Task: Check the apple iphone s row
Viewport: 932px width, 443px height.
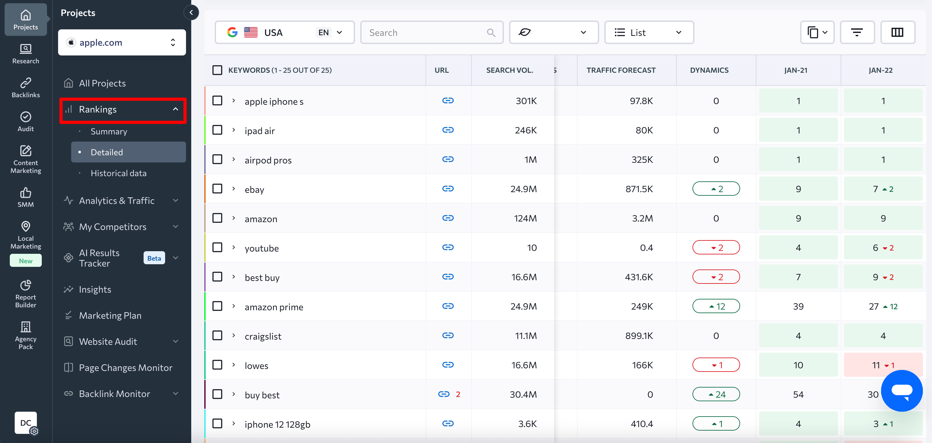Action: tap(217, 100)
